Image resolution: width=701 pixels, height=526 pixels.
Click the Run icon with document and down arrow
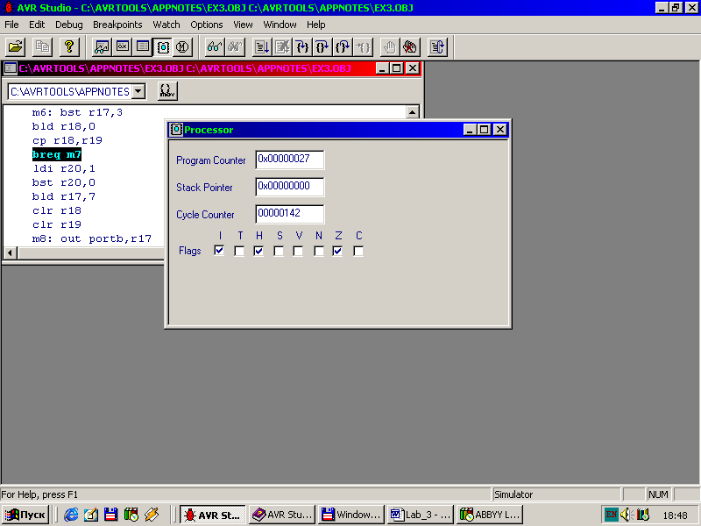tap(261, 47)
